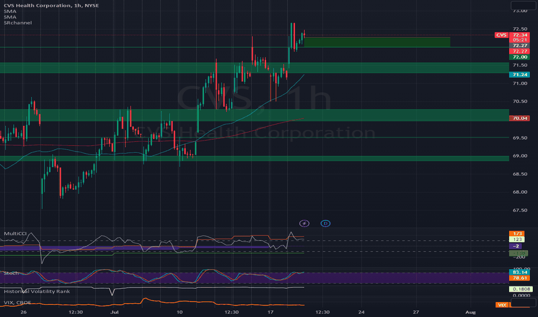This screenshot has width=538, height=317.
Task: Click the red CVS symbol tag
Action: [x=501, y=35]
